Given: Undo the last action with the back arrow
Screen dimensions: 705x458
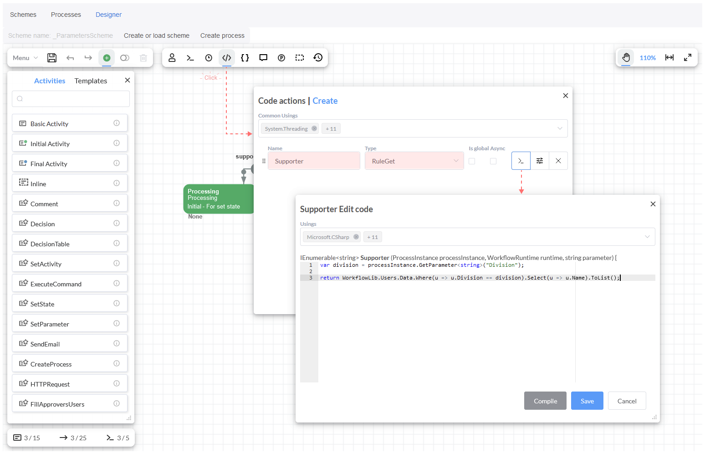Looking at the screenshot, I should coord(70,58).
